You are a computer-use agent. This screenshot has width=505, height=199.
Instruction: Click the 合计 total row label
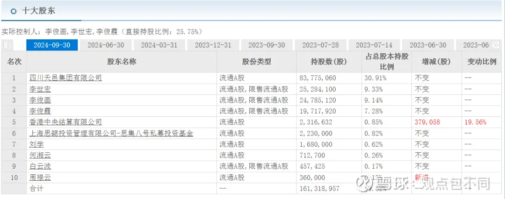36,189
